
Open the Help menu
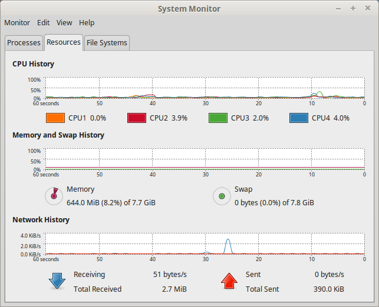point(87,23)
